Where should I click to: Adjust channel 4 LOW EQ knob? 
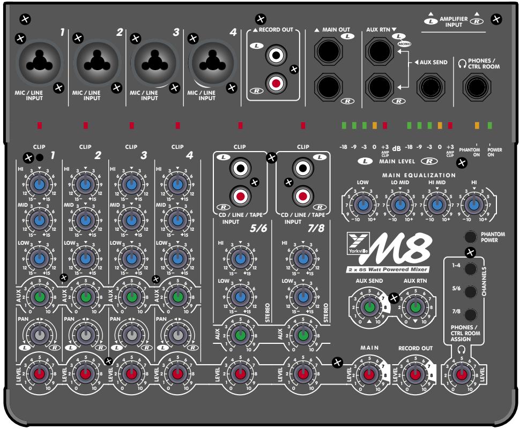pyautogui.click(x=178, y=258)
